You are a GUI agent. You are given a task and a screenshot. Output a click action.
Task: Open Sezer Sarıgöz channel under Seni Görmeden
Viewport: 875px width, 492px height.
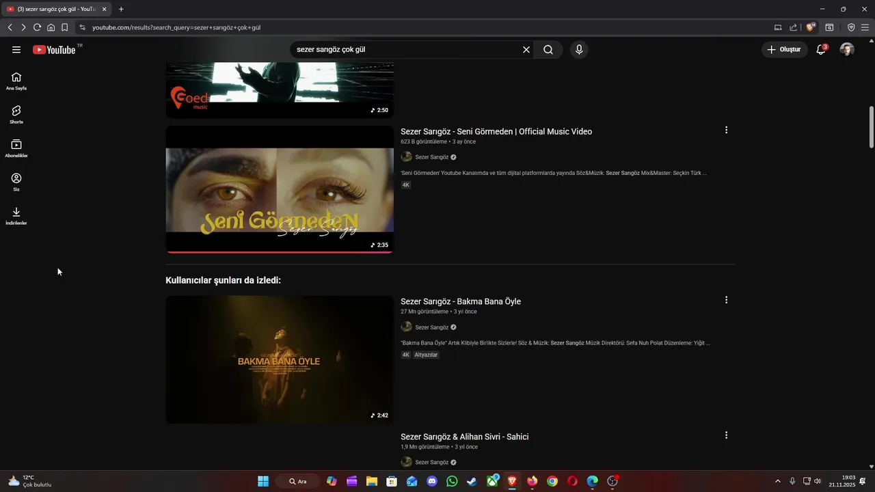(432, 157)
